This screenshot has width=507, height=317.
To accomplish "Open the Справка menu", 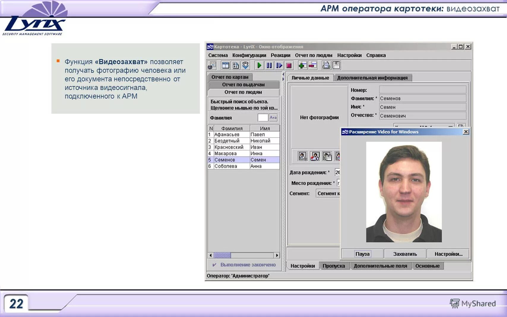I will pyautogui.click(x=376, y=55).
